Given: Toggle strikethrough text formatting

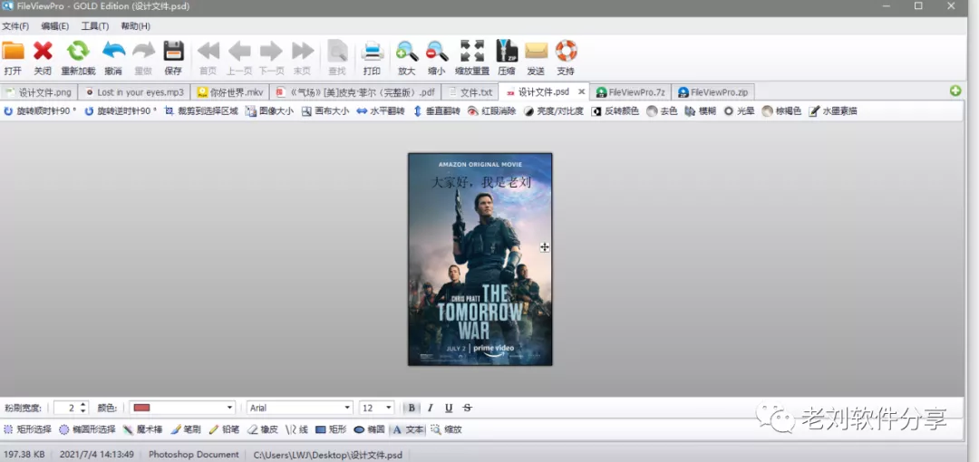Looking at the screenshot, I should (468, 408).
